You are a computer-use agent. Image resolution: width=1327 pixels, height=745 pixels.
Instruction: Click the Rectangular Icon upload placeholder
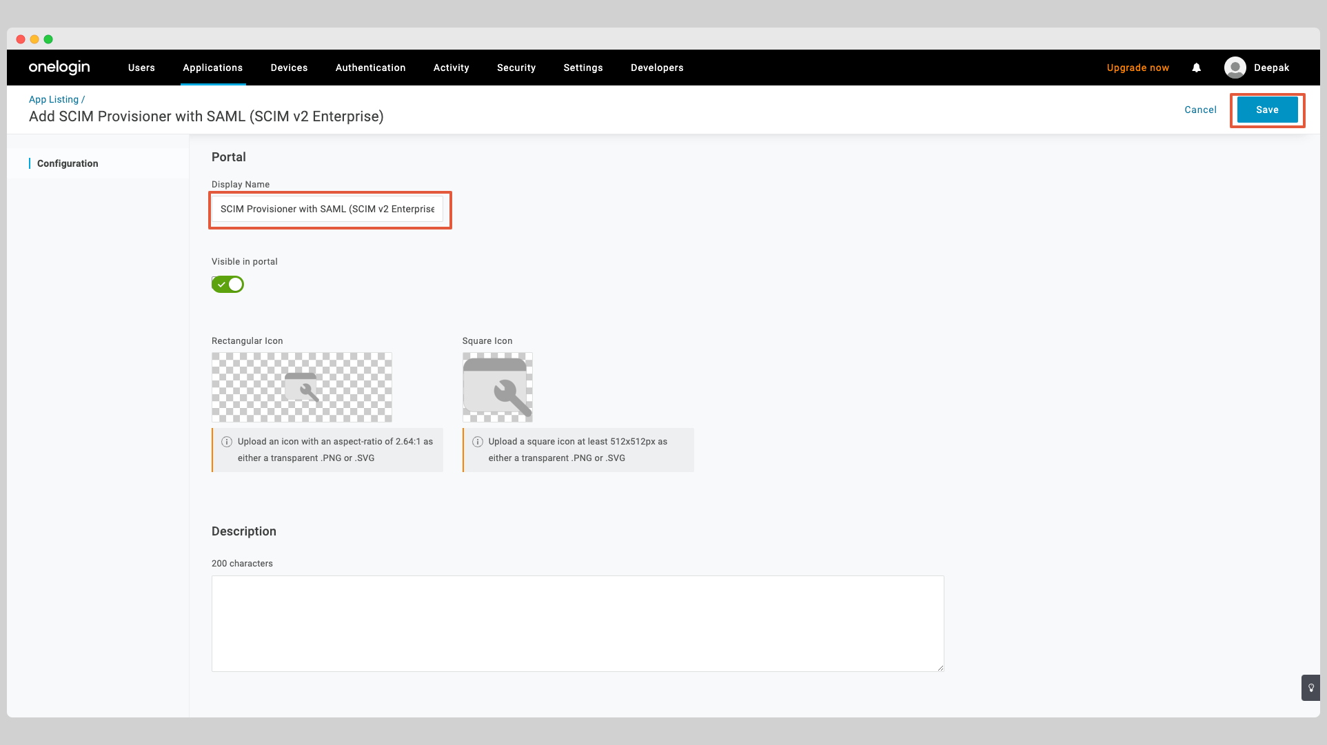click(x=301, y=387)
